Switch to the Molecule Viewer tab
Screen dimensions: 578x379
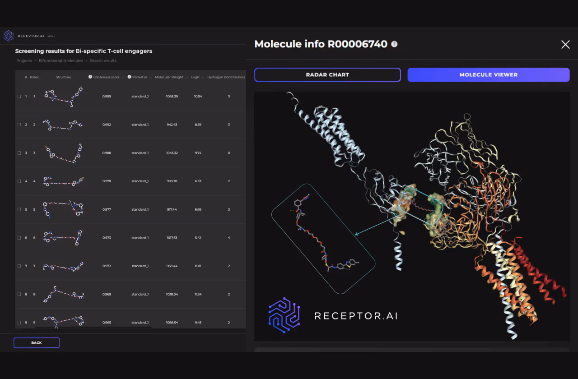489,75
